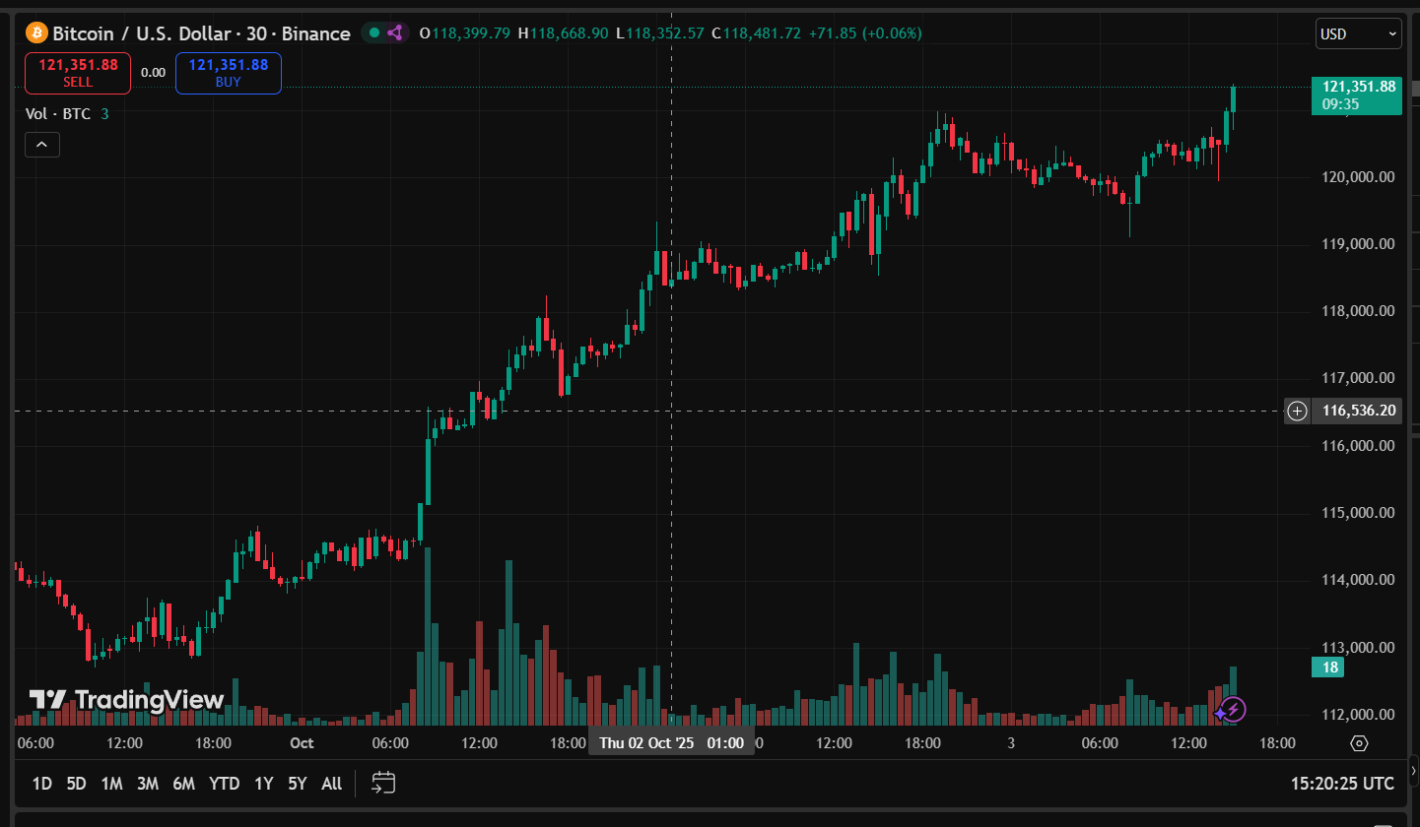The width and height of the screenshot is (1420, 827).
Task: Switch to the 5Y time range
Action: 297,784
